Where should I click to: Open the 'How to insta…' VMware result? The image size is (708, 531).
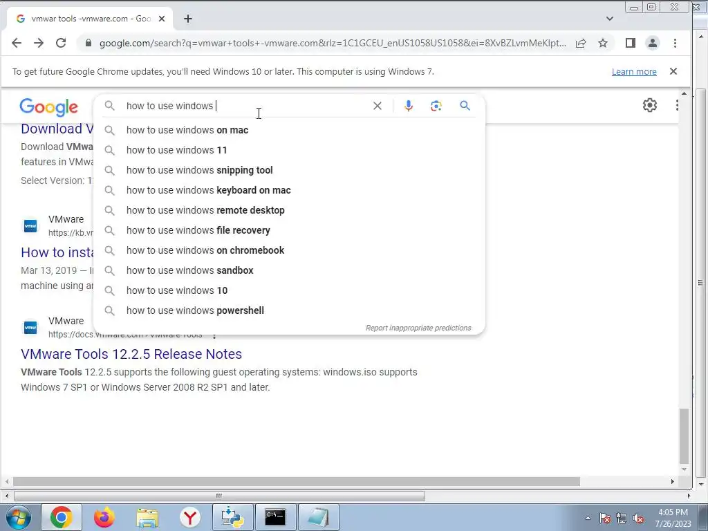coord(57,252)
